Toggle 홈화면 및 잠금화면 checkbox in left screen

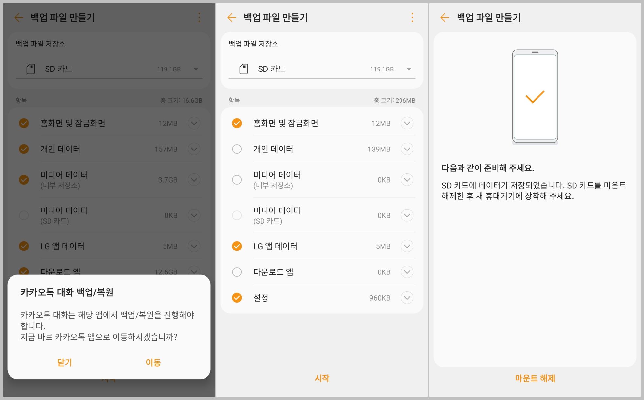[x=24, y=123]
